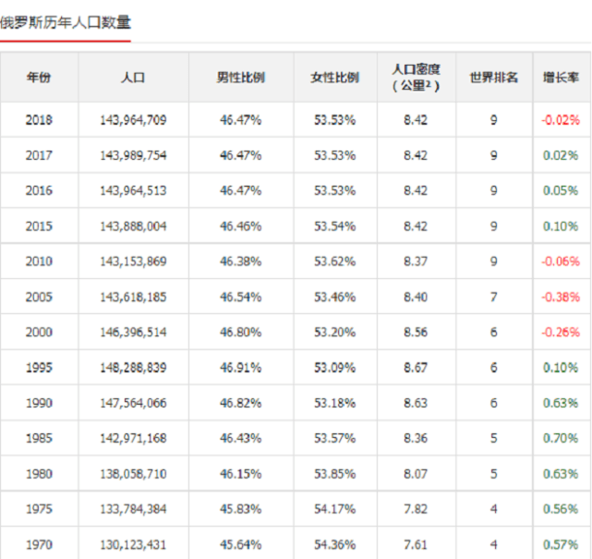Click female ratio 54.36%
Image resolution: width=592 pixels, height=559 pixels.
[x=335, y=544]
